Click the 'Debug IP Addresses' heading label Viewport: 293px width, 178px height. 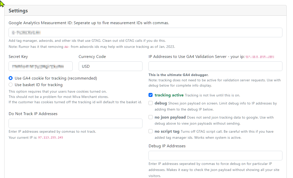click(x=167, y=146)
